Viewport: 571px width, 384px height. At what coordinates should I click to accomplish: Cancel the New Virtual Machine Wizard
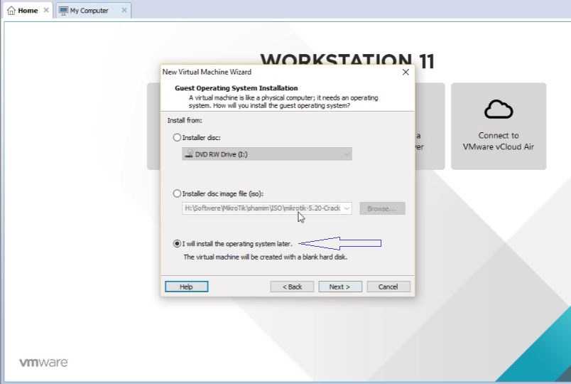pos(388,287)
